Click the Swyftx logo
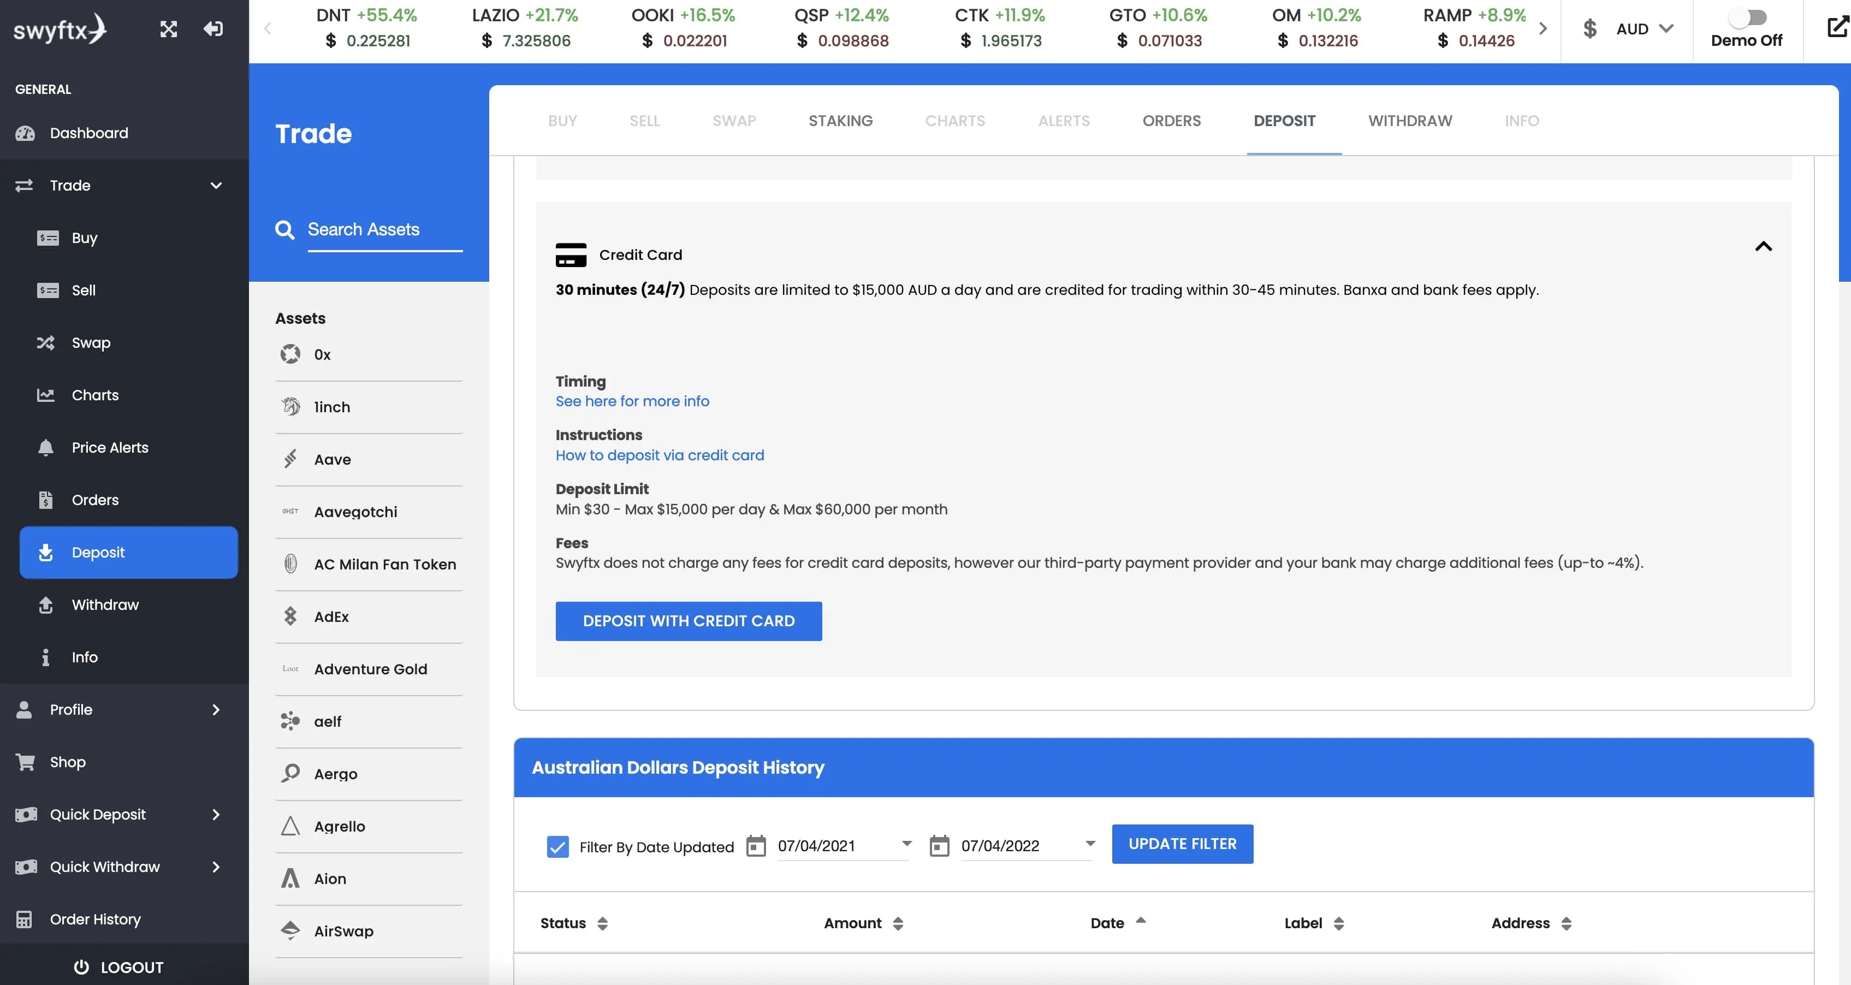Image resolution: width=1851 pixels, height=985 pixels. pos(61,29)
